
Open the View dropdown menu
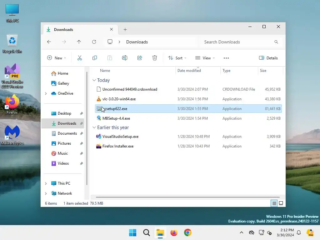(x=205, y=58)
